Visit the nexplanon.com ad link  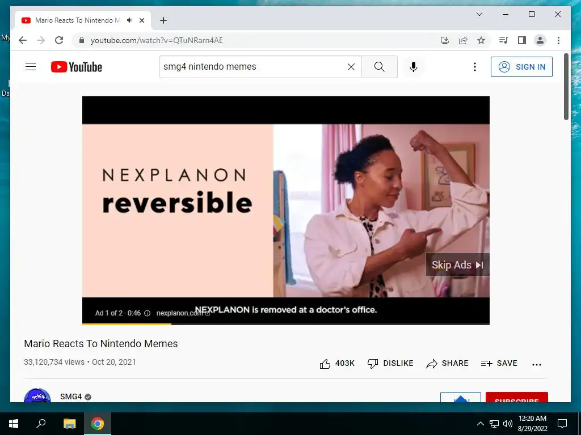(x=183, y=313)
